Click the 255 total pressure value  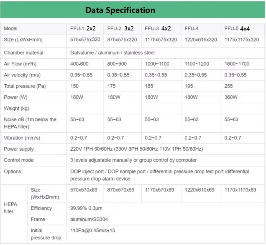229,86
